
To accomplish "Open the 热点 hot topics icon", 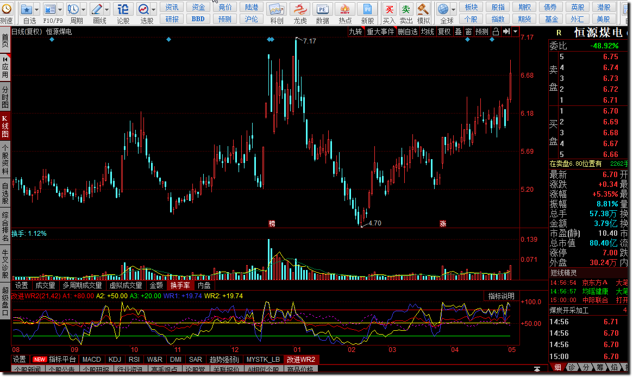I will click(345, 9).
